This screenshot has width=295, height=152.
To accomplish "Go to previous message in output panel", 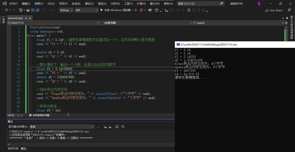I will pyautogui.click(x=105, y=127).
